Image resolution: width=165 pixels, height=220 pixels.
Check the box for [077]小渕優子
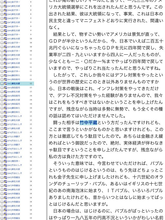(2, 145)
